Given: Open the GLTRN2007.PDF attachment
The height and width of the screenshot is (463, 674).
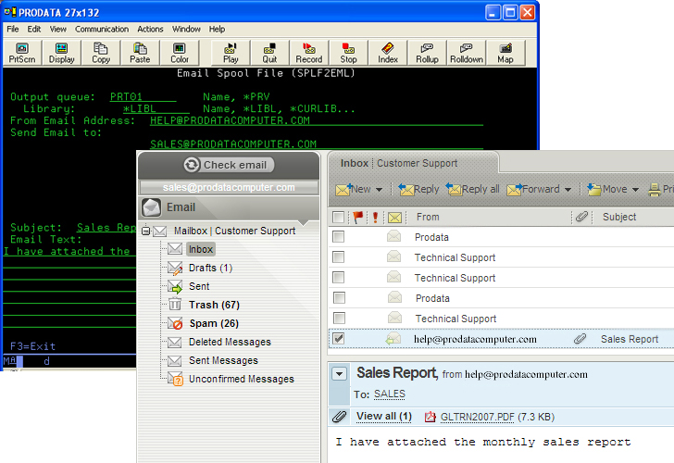Looking at the screenshot, I should pos(477,417).
